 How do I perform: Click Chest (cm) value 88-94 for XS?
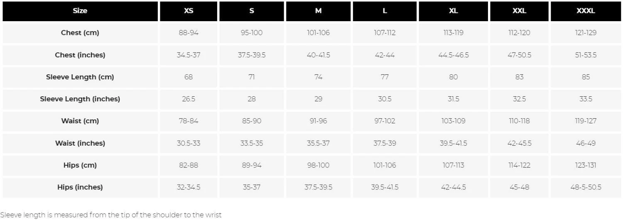(x=189, y=33)
